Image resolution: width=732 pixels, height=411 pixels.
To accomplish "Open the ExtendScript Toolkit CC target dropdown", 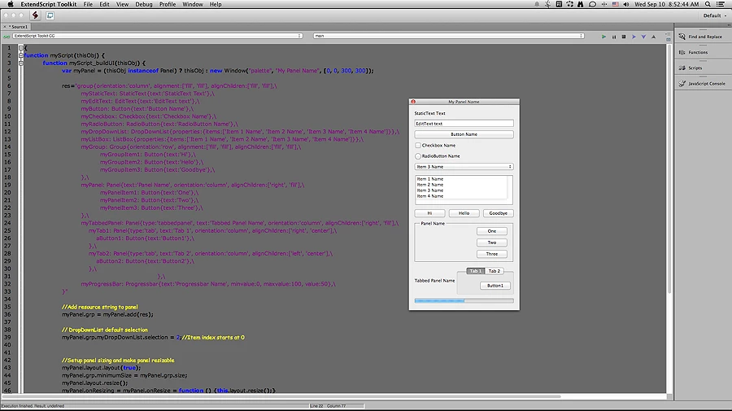I will [157, 36].
